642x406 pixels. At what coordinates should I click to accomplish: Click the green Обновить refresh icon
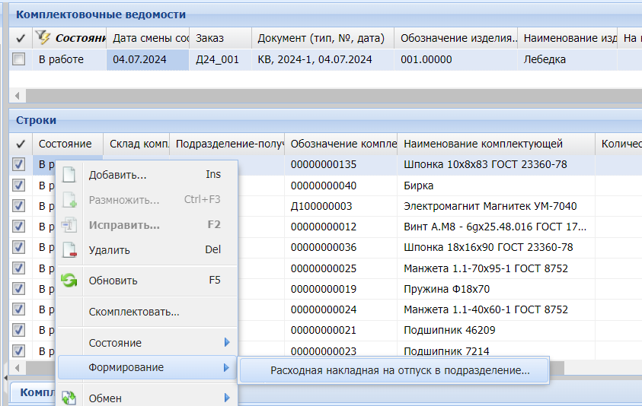[69, 280]
